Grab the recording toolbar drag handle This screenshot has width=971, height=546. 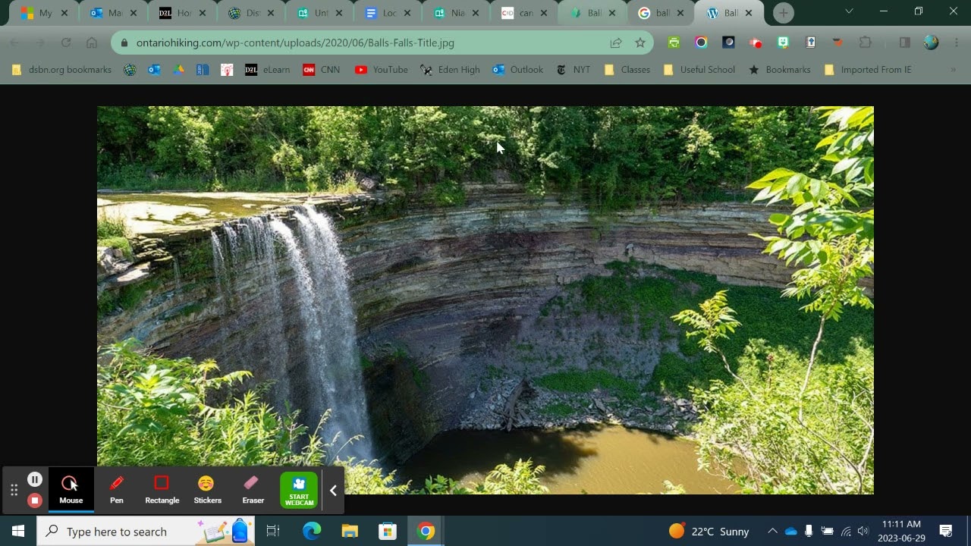pos(14,490)
